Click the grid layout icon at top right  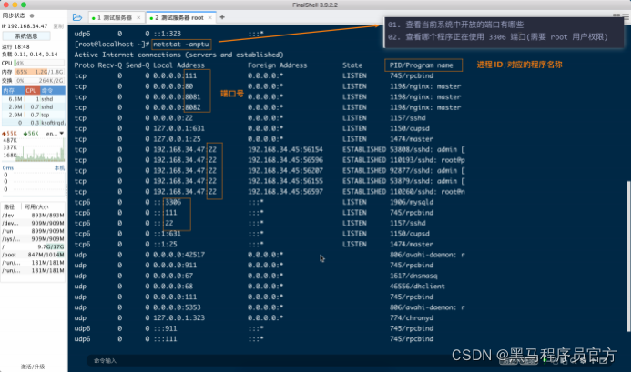(617, 16)
